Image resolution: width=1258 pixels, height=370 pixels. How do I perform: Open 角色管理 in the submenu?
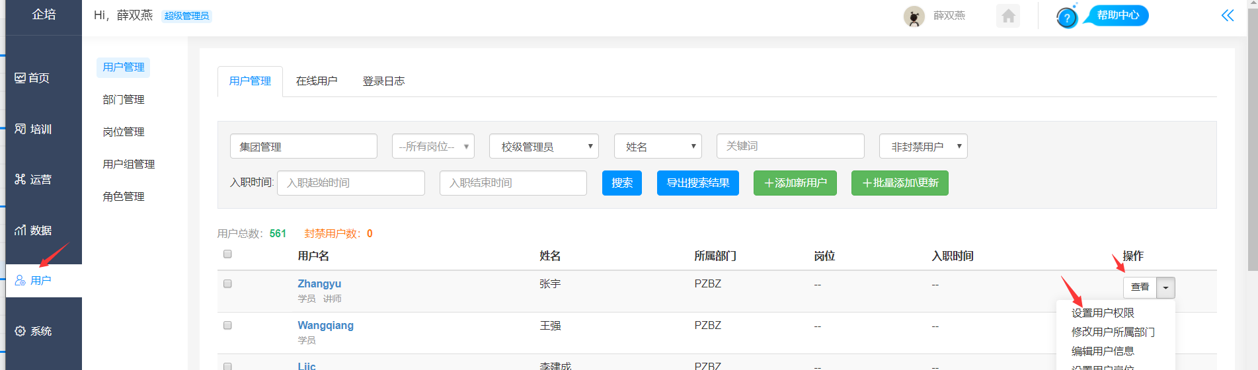tap(124, 197)
